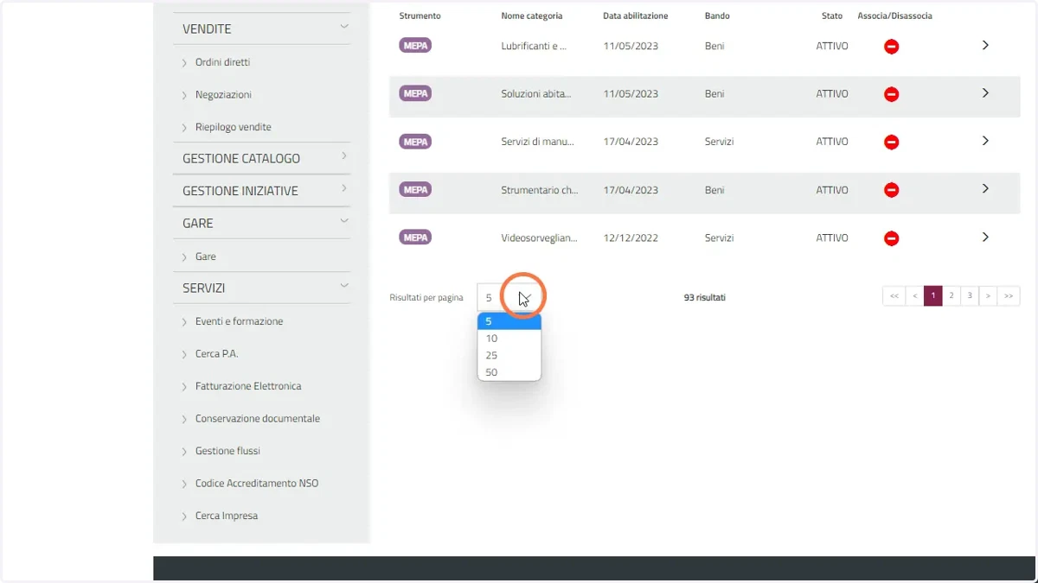Choose 25 results per page
The image size is (1038, 583).
509,355
